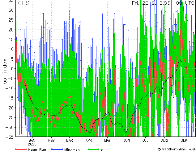The width and height of the screenshot is (196, 151).
Task: Click the blue Min/Max legend swatch
Action: (x=57, y=149)
